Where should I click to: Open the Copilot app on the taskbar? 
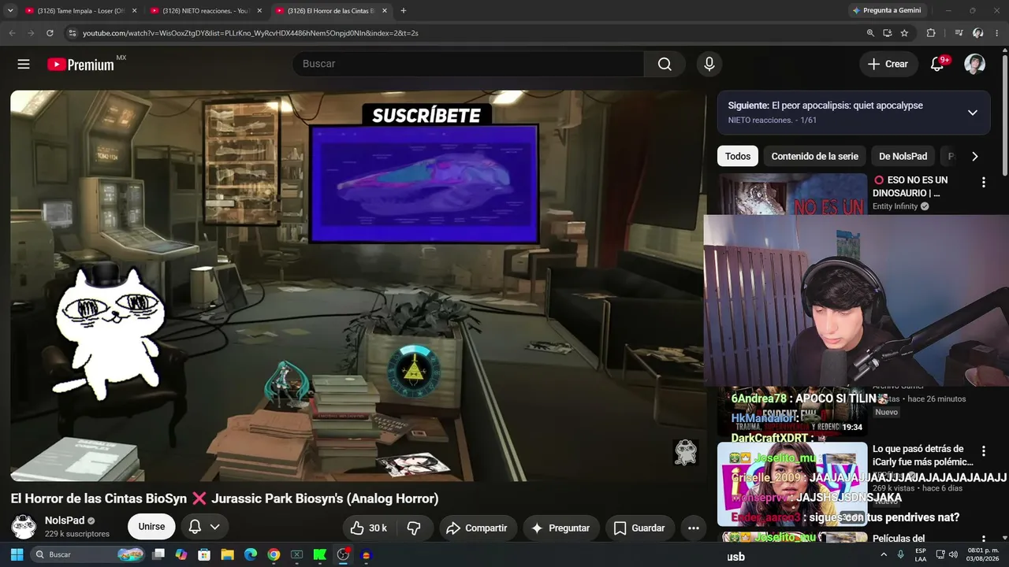pyautogui.click(x=181, y=554)
